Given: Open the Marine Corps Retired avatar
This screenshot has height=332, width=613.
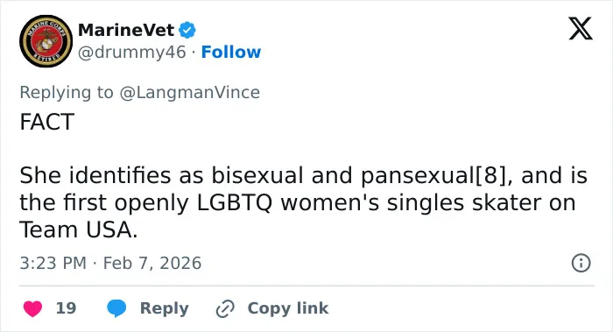Looking at the screenshot, I should 46,41.
